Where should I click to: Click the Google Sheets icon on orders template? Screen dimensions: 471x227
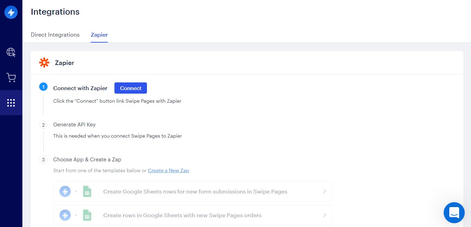(87, 215)
